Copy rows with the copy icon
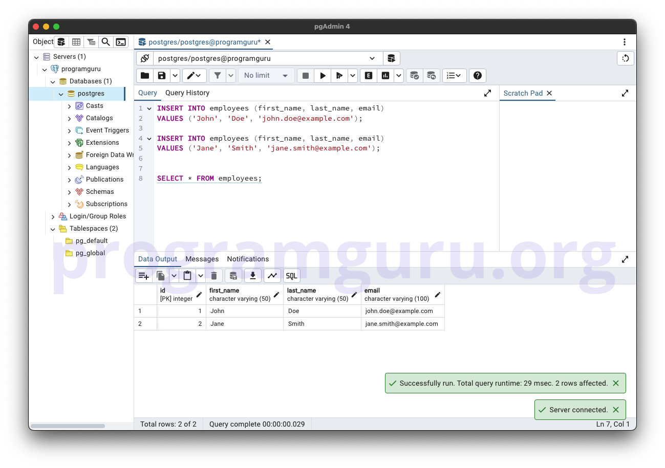The height and width of the screenshot is (468, 665). tap(161, 276)
